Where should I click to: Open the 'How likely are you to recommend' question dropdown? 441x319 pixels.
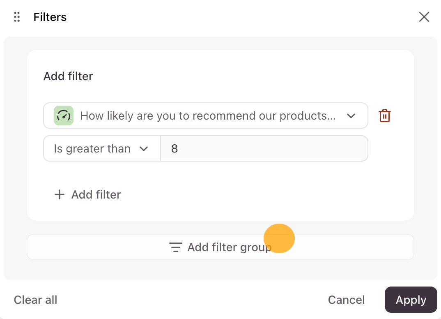(x=205, y=116)
